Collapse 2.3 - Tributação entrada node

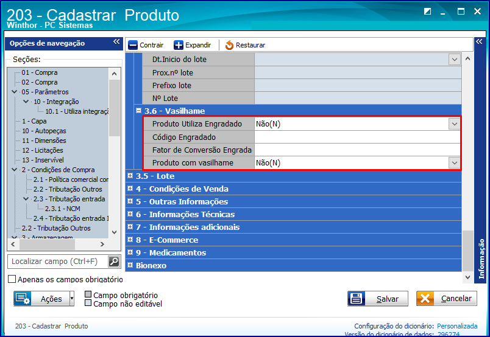pyautogui.click(x=26, y=199)
